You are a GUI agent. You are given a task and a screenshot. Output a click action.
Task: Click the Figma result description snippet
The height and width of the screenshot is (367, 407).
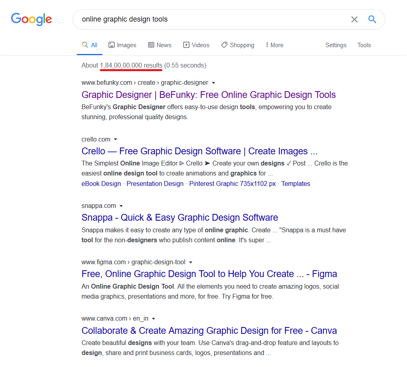coord(210,291)
